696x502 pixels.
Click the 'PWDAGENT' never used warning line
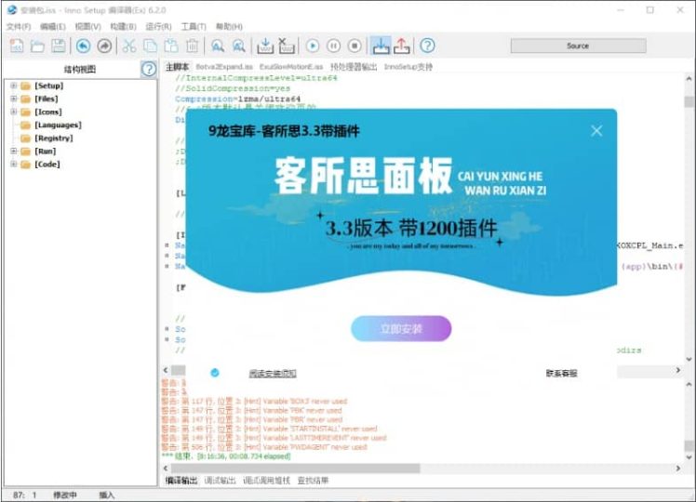(264, 447)
